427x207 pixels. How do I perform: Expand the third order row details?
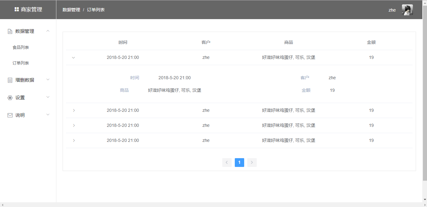point(74,125)
